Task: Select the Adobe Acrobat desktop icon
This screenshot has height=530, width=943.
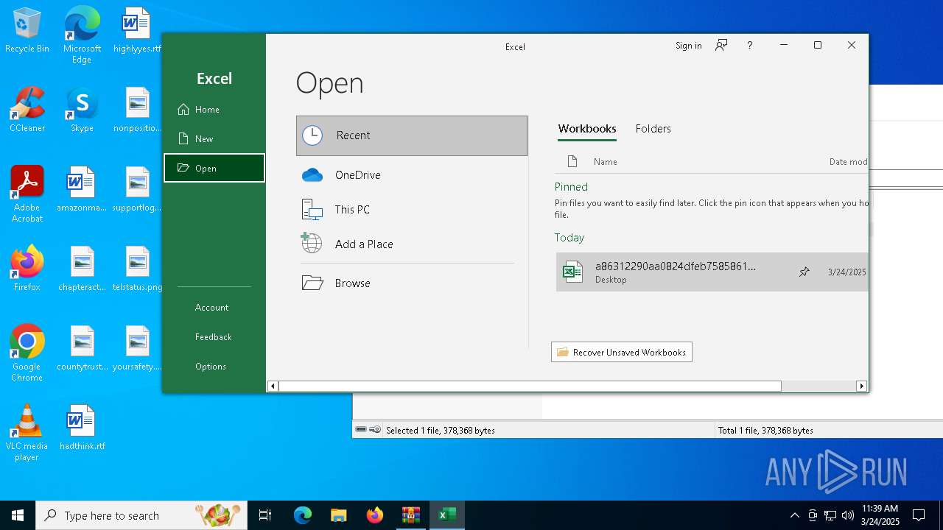Action: (x=27, y=194)
